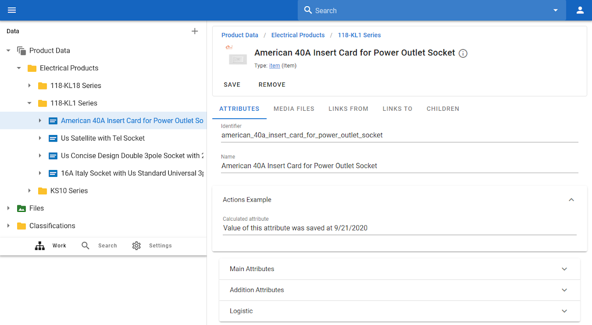Click the Electrical Products breadcrumb link
The image size is (592, 325).
pyautogui.click(x=298, y=35)
